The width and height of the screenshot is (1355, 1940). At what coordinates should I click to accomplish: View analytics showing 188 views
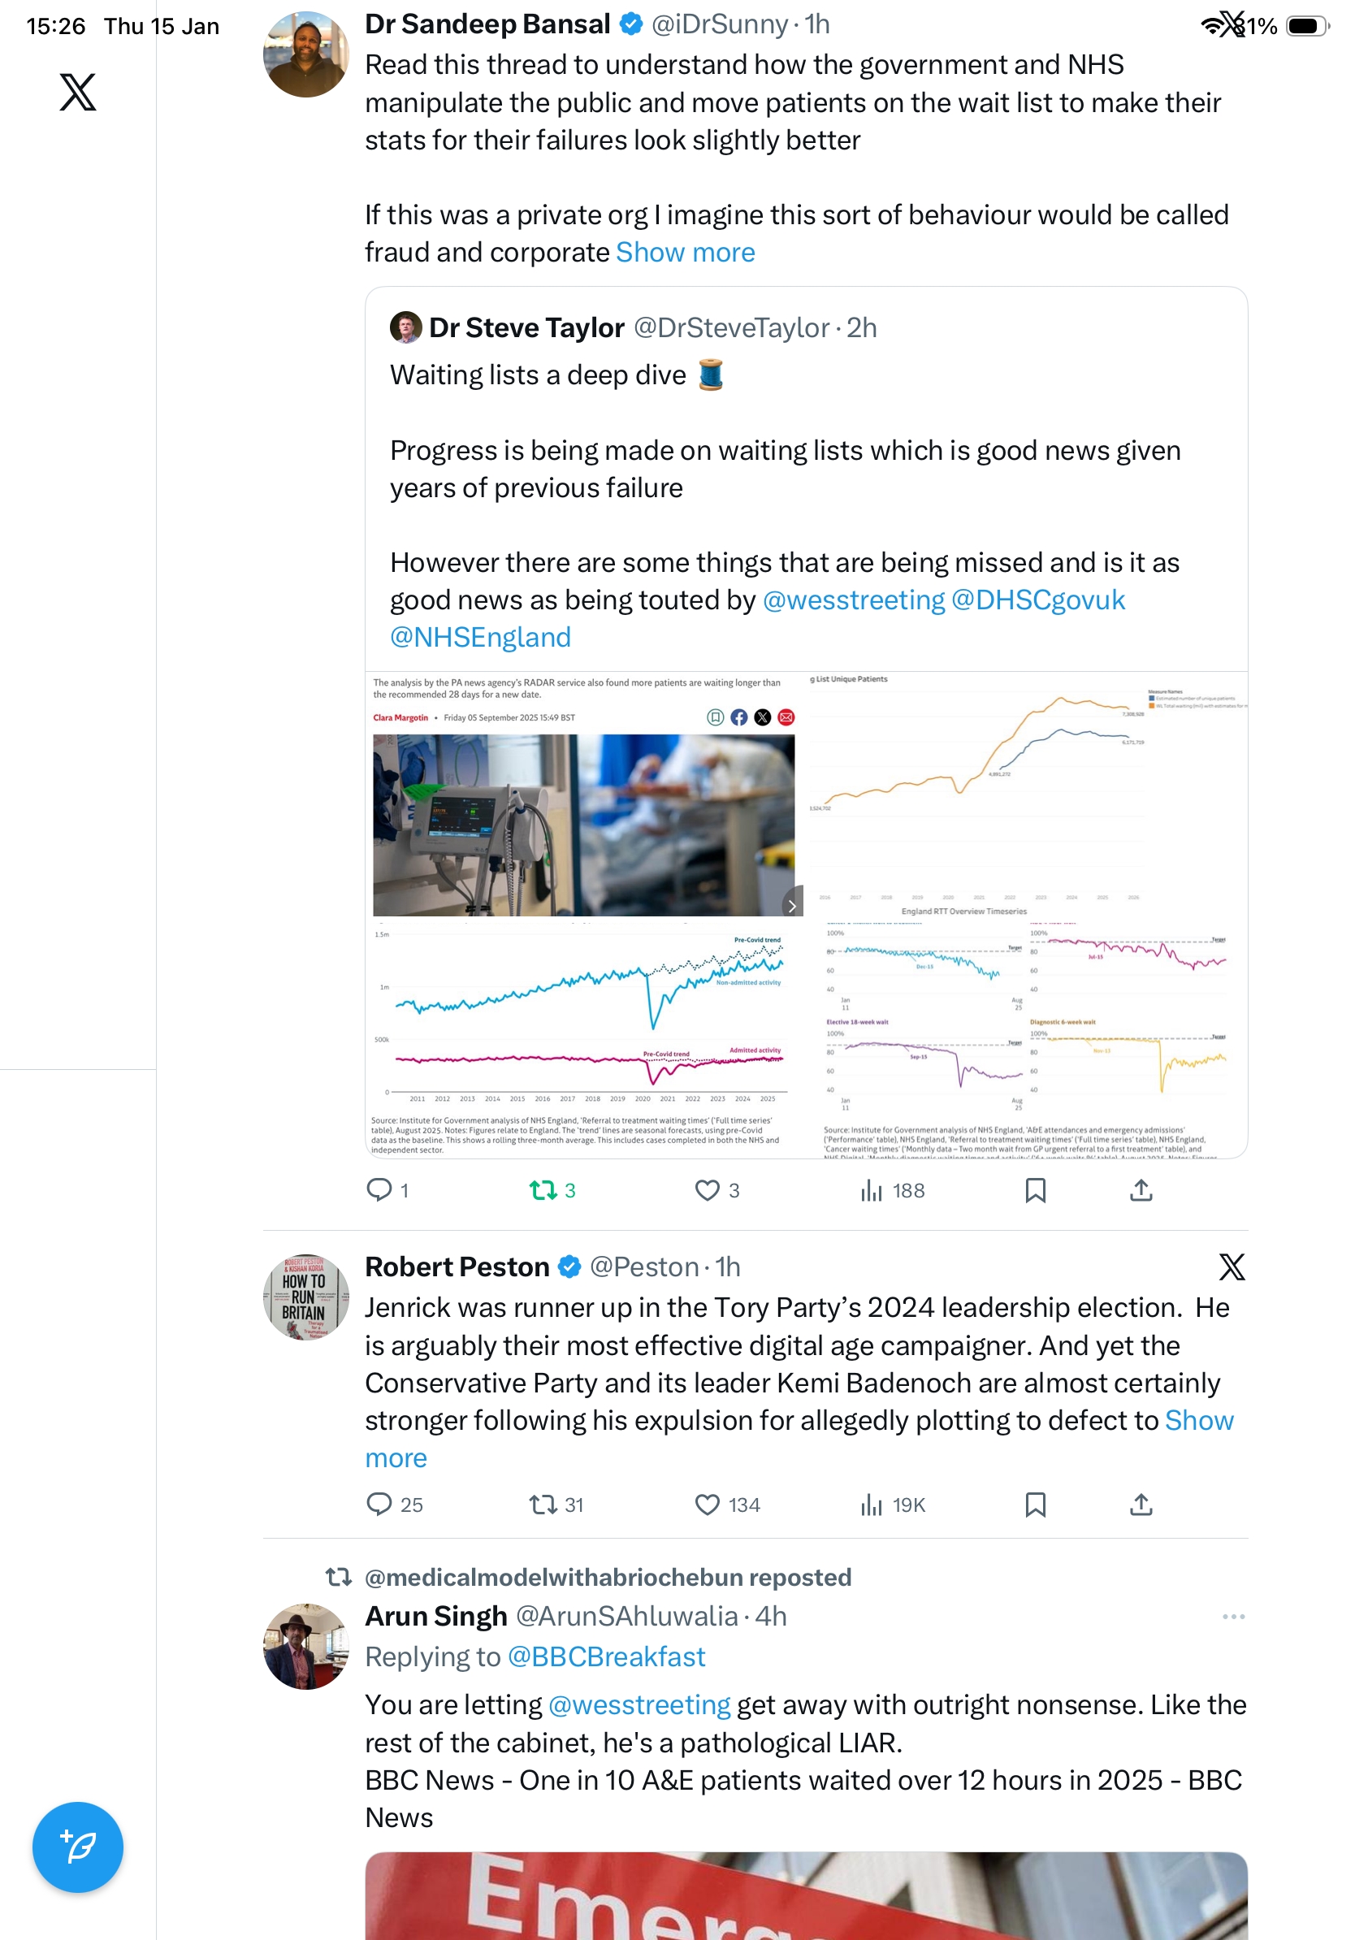[x=892, y=1189]
